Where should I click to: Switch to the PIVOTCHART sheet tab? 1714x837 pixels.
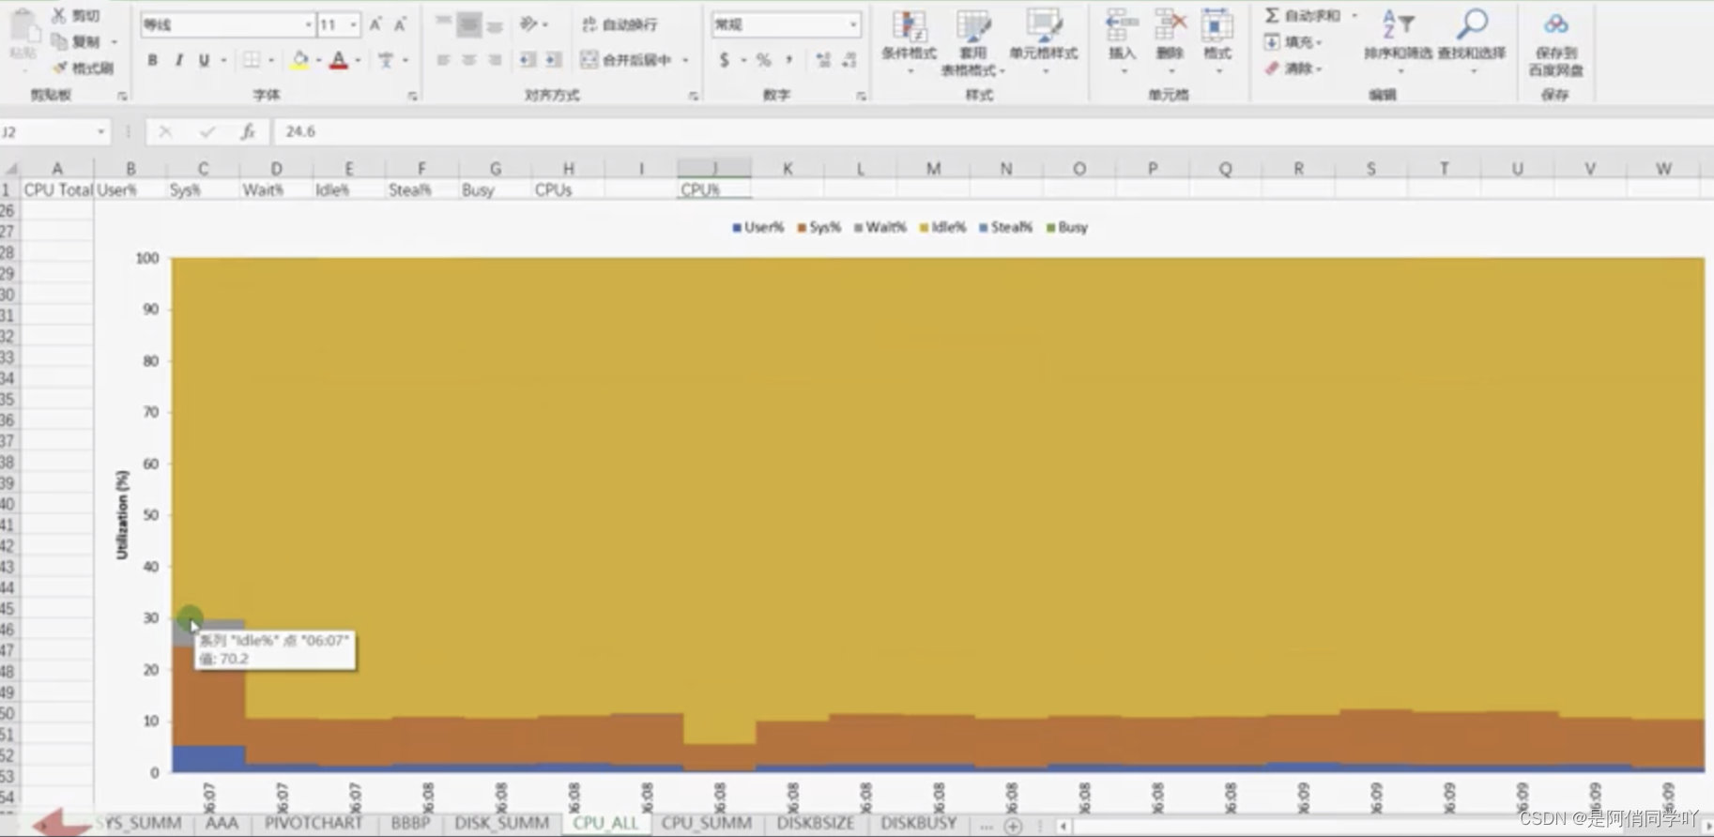[313, 823]
